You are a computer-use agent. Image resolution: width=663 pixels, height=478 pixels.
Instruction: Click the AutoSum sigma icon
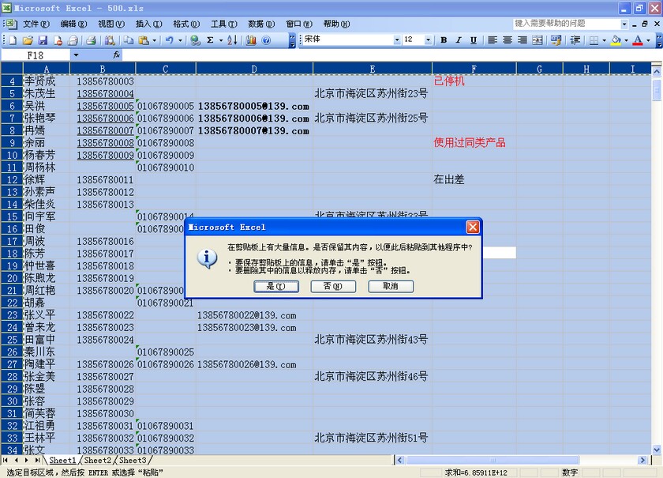click(x=210, y=40)
